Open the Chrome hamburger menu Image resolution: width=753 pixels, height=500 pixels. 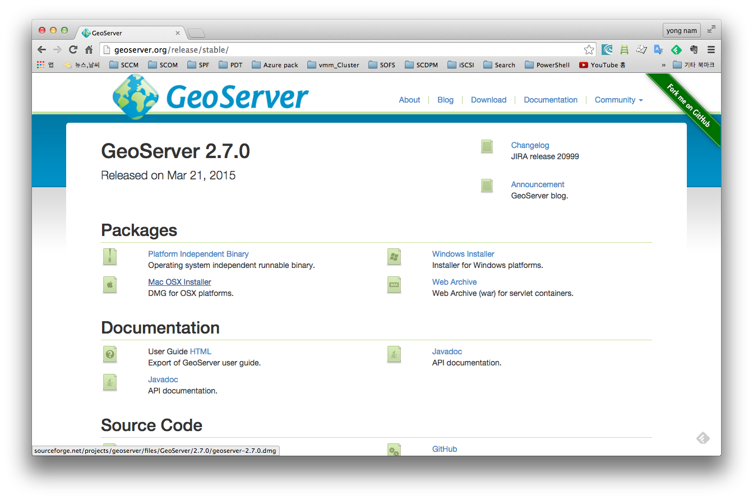pyautogui.click(x=711, y=49)
